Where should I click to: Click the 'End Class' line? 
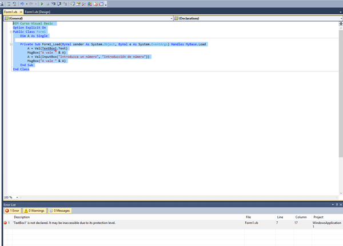[x=21, y=69]
